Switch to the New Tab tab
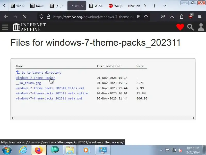The width and height of the screenshot is (206, 155). point(134,6)
